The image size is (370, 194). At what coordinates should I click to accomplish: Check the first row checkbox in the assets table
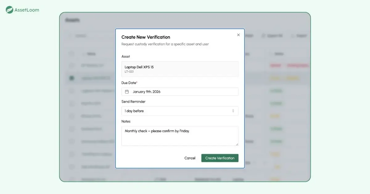click(x=72, y=65)
